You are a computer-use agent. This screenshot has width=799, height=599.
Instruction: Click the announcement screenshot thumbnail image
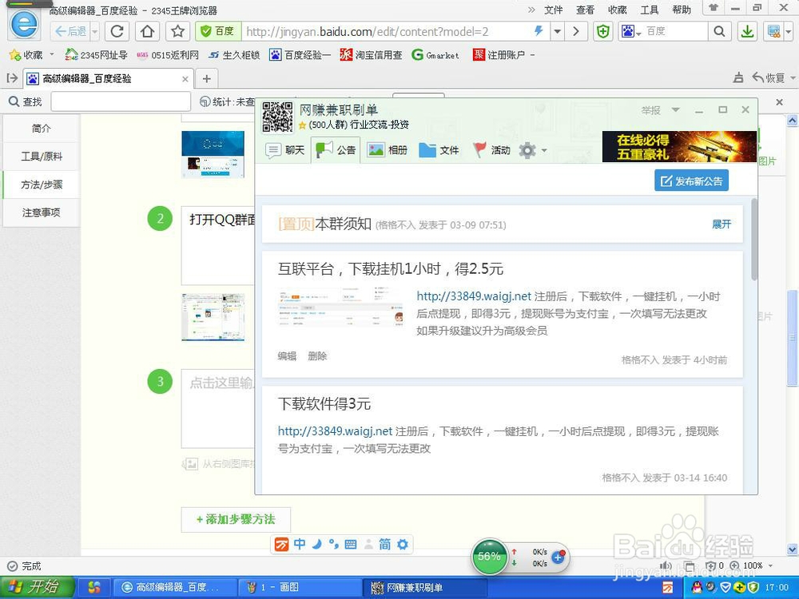[x=340, y=307]
